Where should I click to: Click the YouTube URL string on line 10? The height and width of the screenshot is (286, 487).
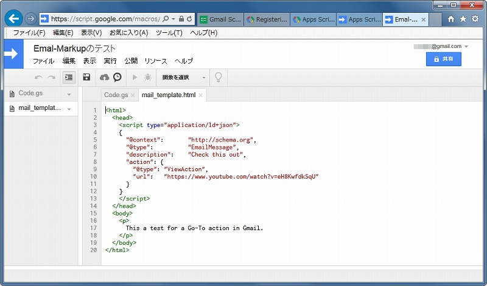pos(241,177)
